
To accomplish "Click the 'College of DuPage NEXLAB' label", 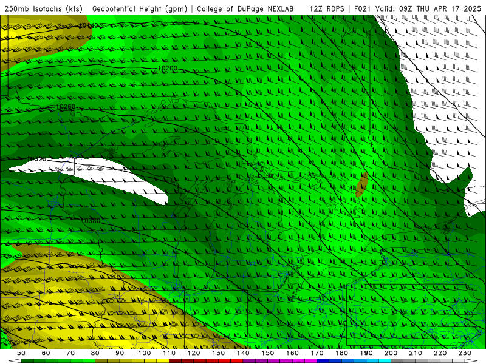I will 245,9.
